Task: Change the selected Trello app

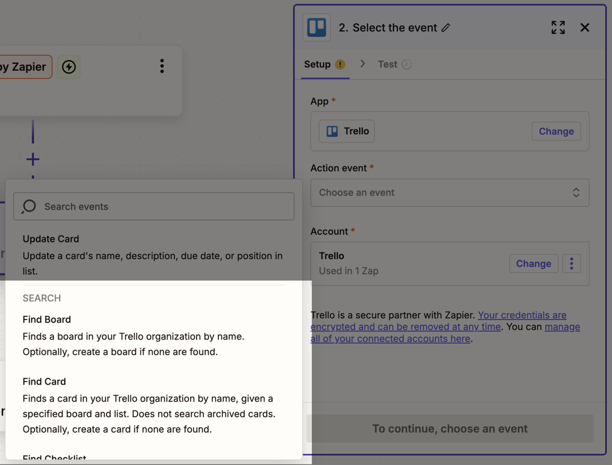Action: (x=556, y=131)
